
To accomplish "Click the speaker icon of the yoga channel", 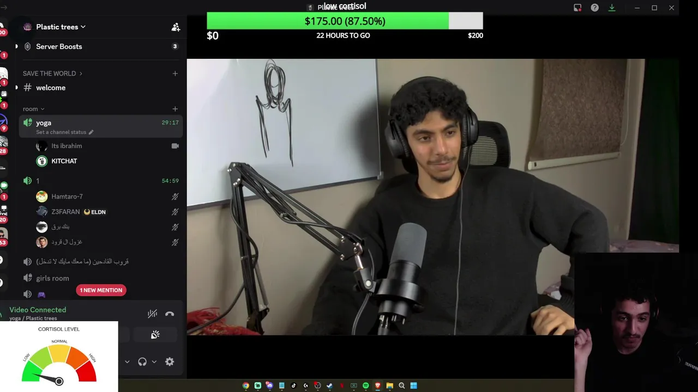I will pyautogui.click(x=27, y=123).
